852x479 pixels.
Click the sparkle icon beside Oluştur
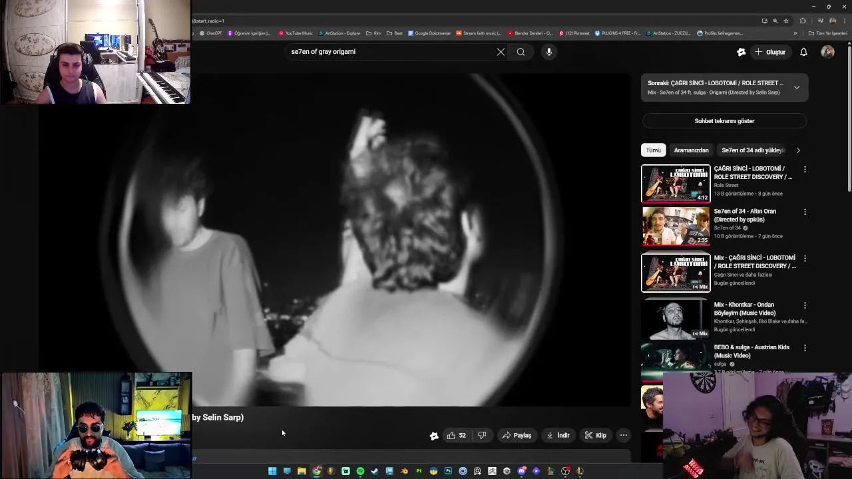click(x=742, y=52)
